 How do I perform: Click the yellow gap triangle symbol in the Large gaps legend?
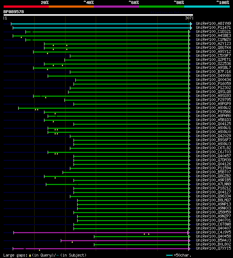pyautogui.click(x=30, y=255)
